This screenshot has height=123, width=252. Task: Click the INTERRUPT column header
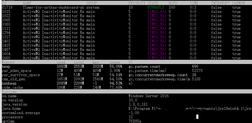(221, 3)
